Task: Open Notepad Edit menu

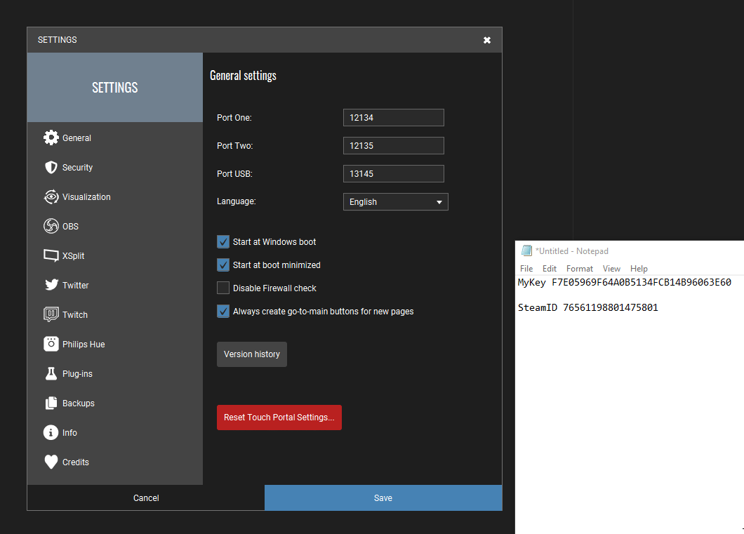Action: click(550, 269)
